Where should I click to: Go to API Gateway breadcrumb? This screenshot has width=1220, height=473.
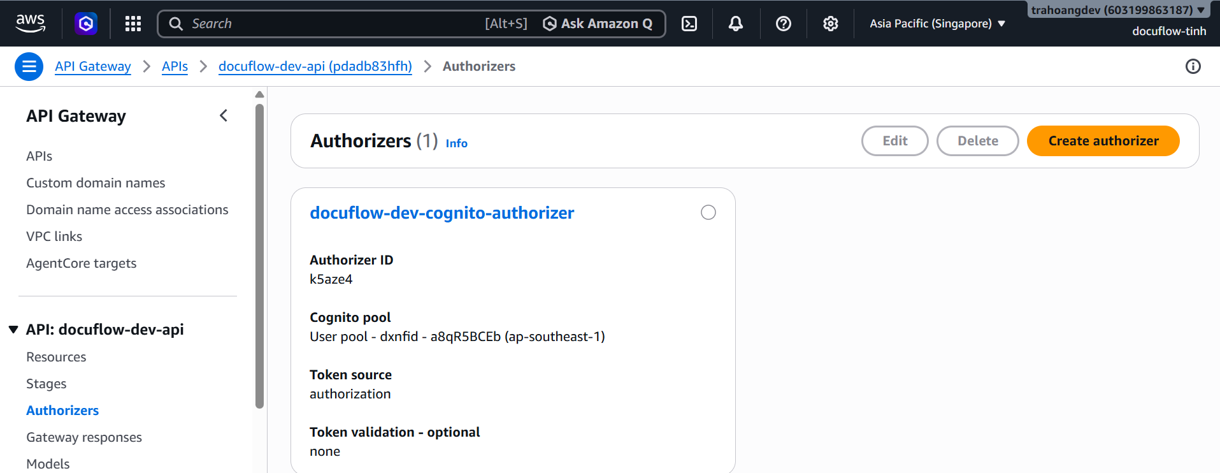click(93, 66)
